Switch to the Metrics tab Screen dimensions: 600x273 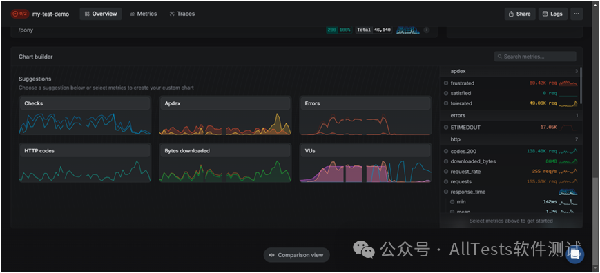click(x=143, y=14)
